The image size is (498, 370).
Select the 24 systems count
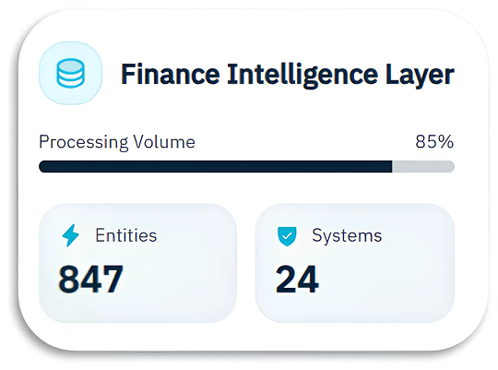pos(297,280)
